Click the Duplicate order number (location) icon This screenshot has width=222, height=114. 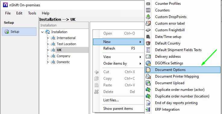click(x=148, y=96)
